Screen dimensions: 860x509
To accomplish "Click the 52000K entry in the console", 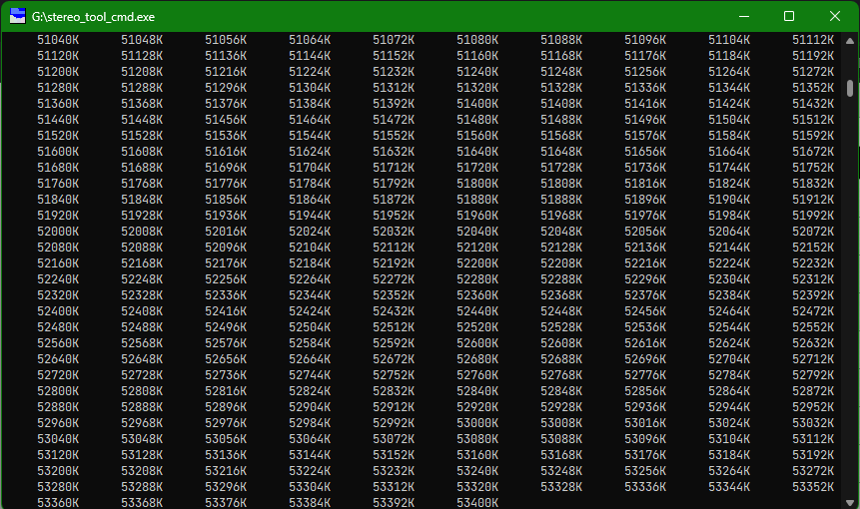I will tap(58, 232).
